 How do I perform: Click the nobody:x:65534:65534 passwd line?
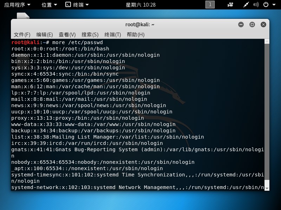(x=103, y=162)
